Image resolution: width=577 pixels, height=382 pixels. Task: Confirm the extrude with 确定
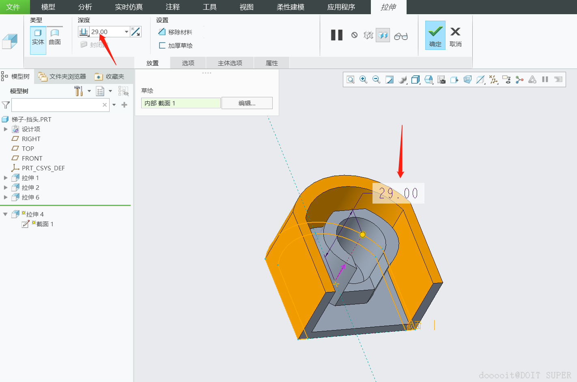[x=435, y=36]
